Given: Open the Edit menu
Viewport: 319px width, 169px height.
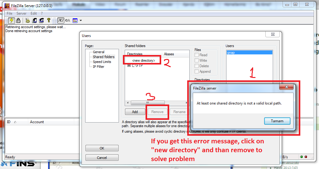Looking at the screenshot, I should tap(34, 13).
